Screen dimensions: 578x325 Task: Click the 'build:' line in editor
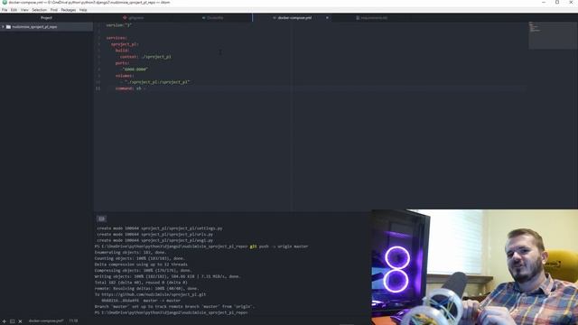122,51
